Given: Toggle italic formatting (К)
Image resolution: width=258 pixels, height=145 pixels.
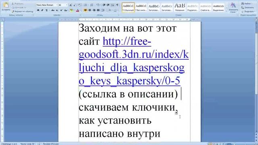Looking at the screenshot, I should click(42, 10).
